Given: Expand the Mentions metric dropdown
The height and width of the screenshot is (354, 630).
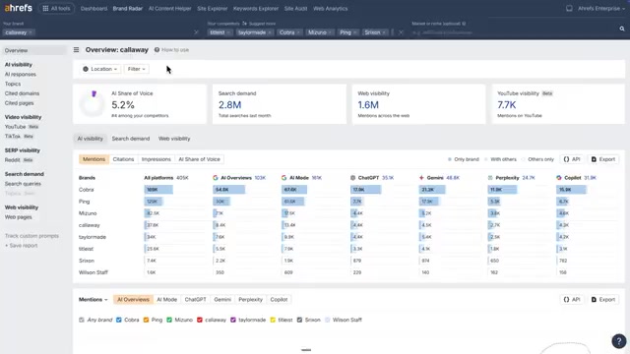Looking at the screenshot, I should click(94, 299).
